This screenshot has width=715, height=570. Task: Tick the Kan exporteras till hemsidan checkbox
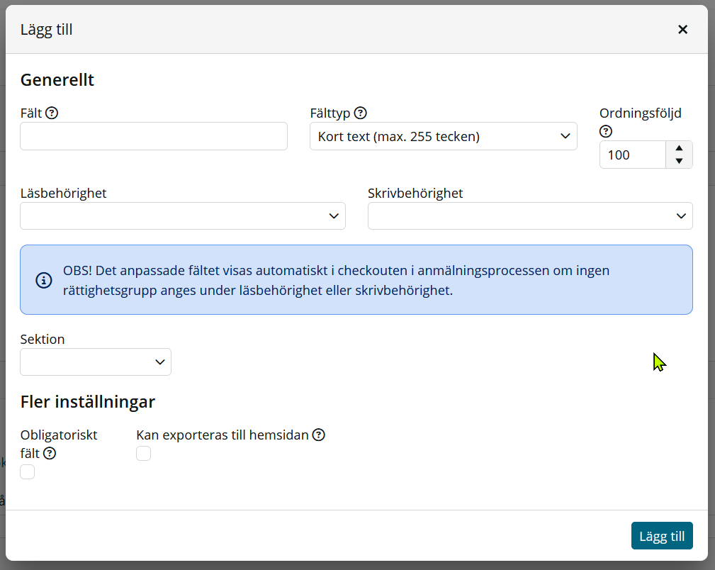[x=143, y=453]
